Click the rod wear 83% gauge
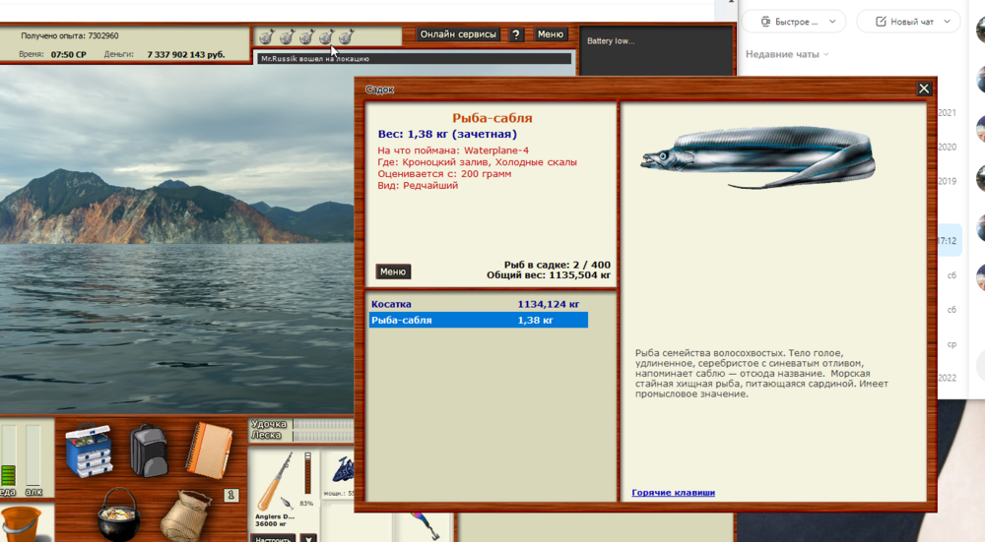The width and height of the screenshot is (985, 542). [x=307, y=473]
